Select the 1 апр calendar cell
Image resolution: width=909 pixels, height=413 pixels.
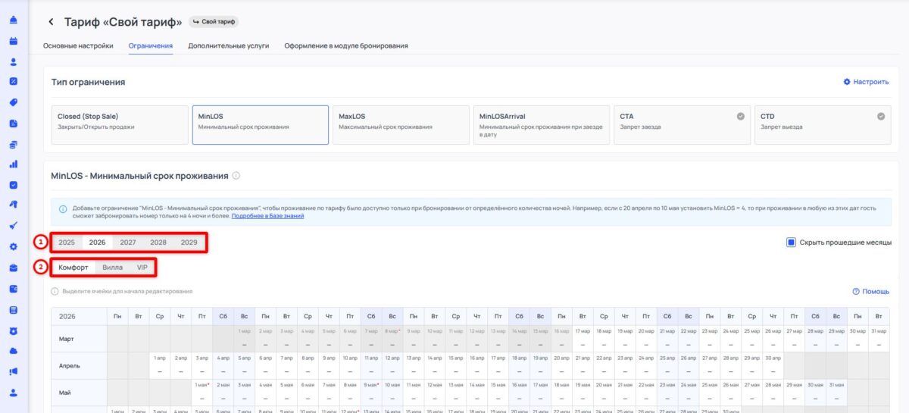point(159,363)
